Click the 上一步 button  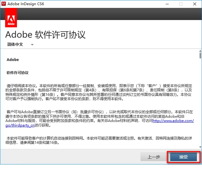tap(154, 157)
